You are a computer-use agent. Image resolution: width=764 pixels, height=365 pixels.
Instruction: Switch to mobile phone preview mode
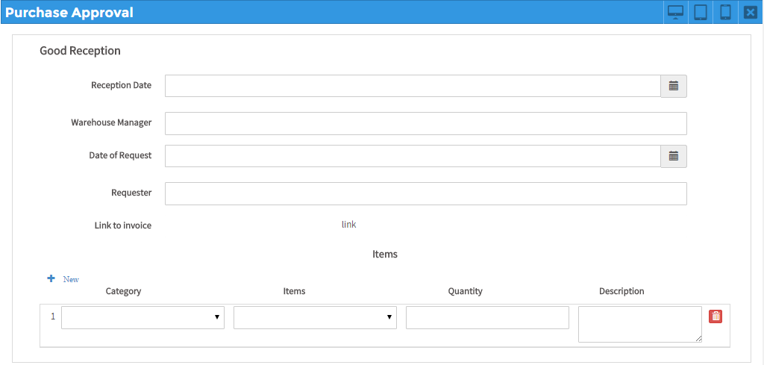[x=725, y=13]
